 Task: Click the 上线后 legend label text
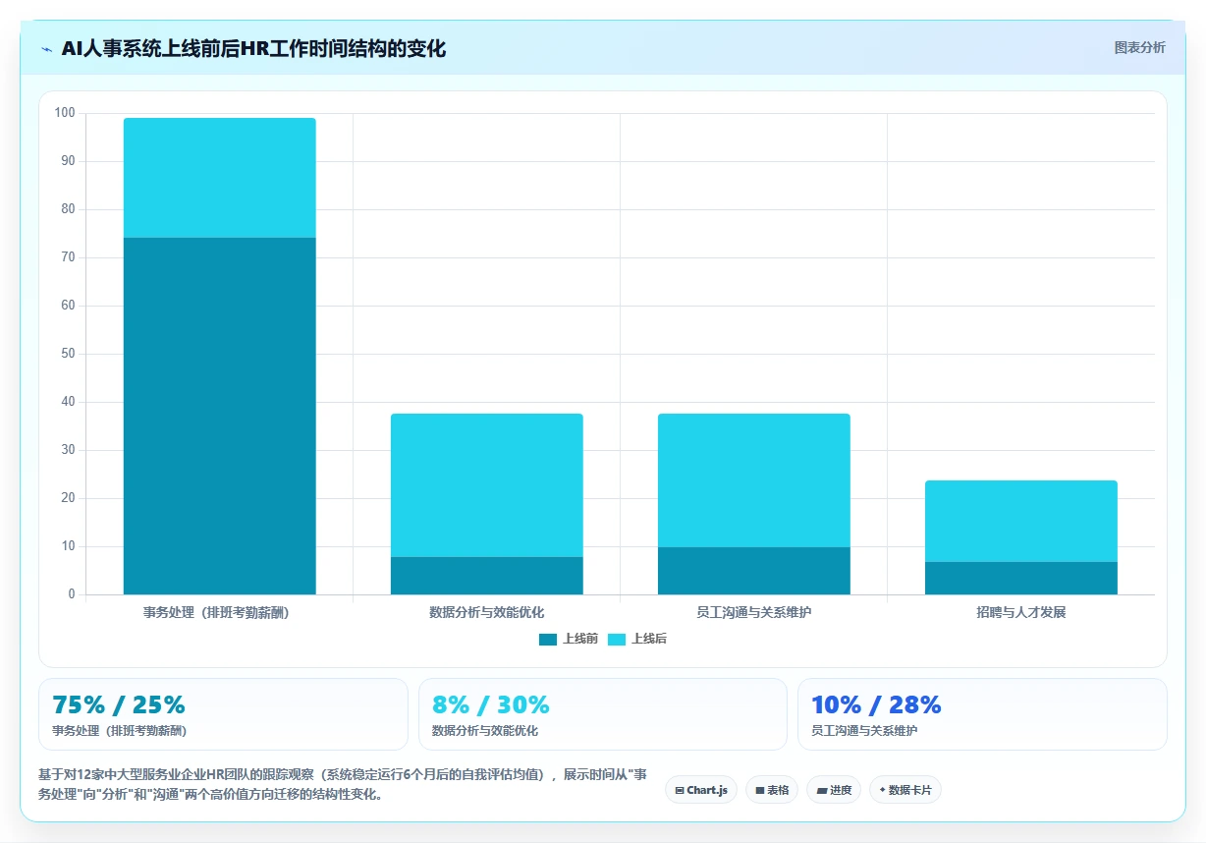coord(649,639)
